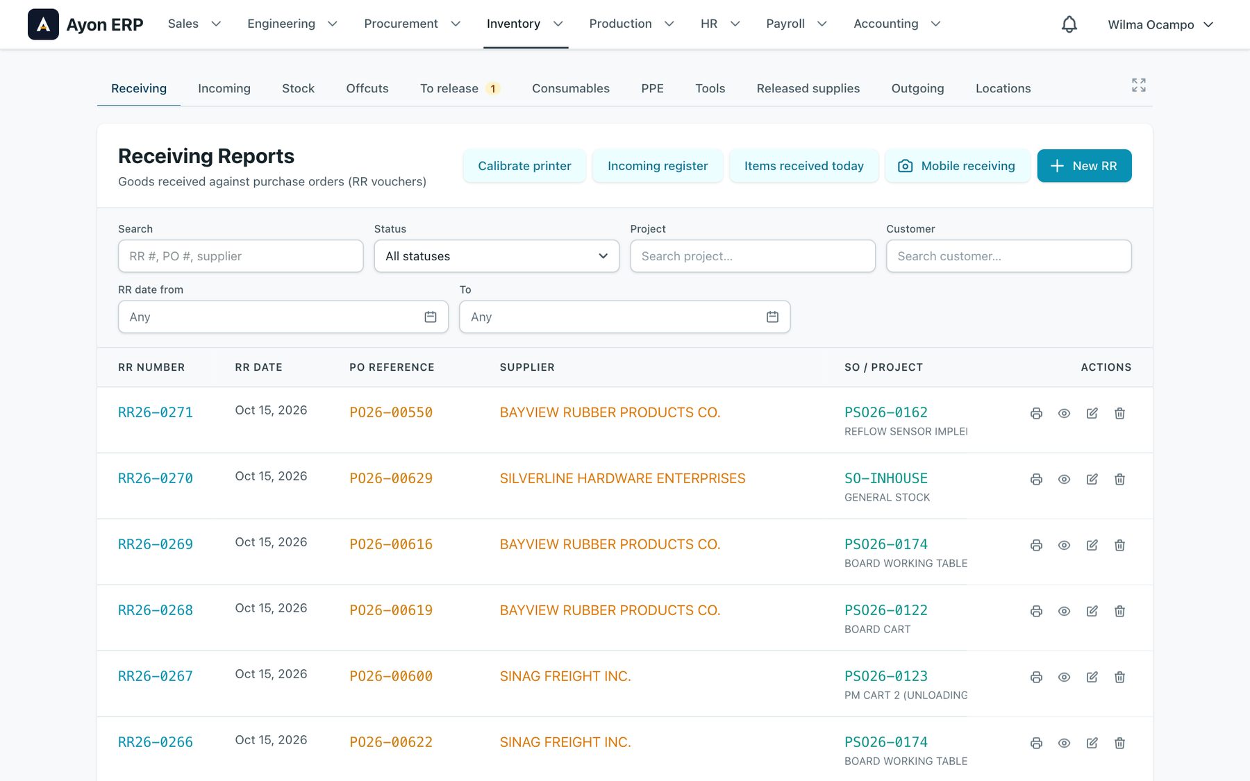Click the Ayon ERP logo icon

tap(43, 24)
